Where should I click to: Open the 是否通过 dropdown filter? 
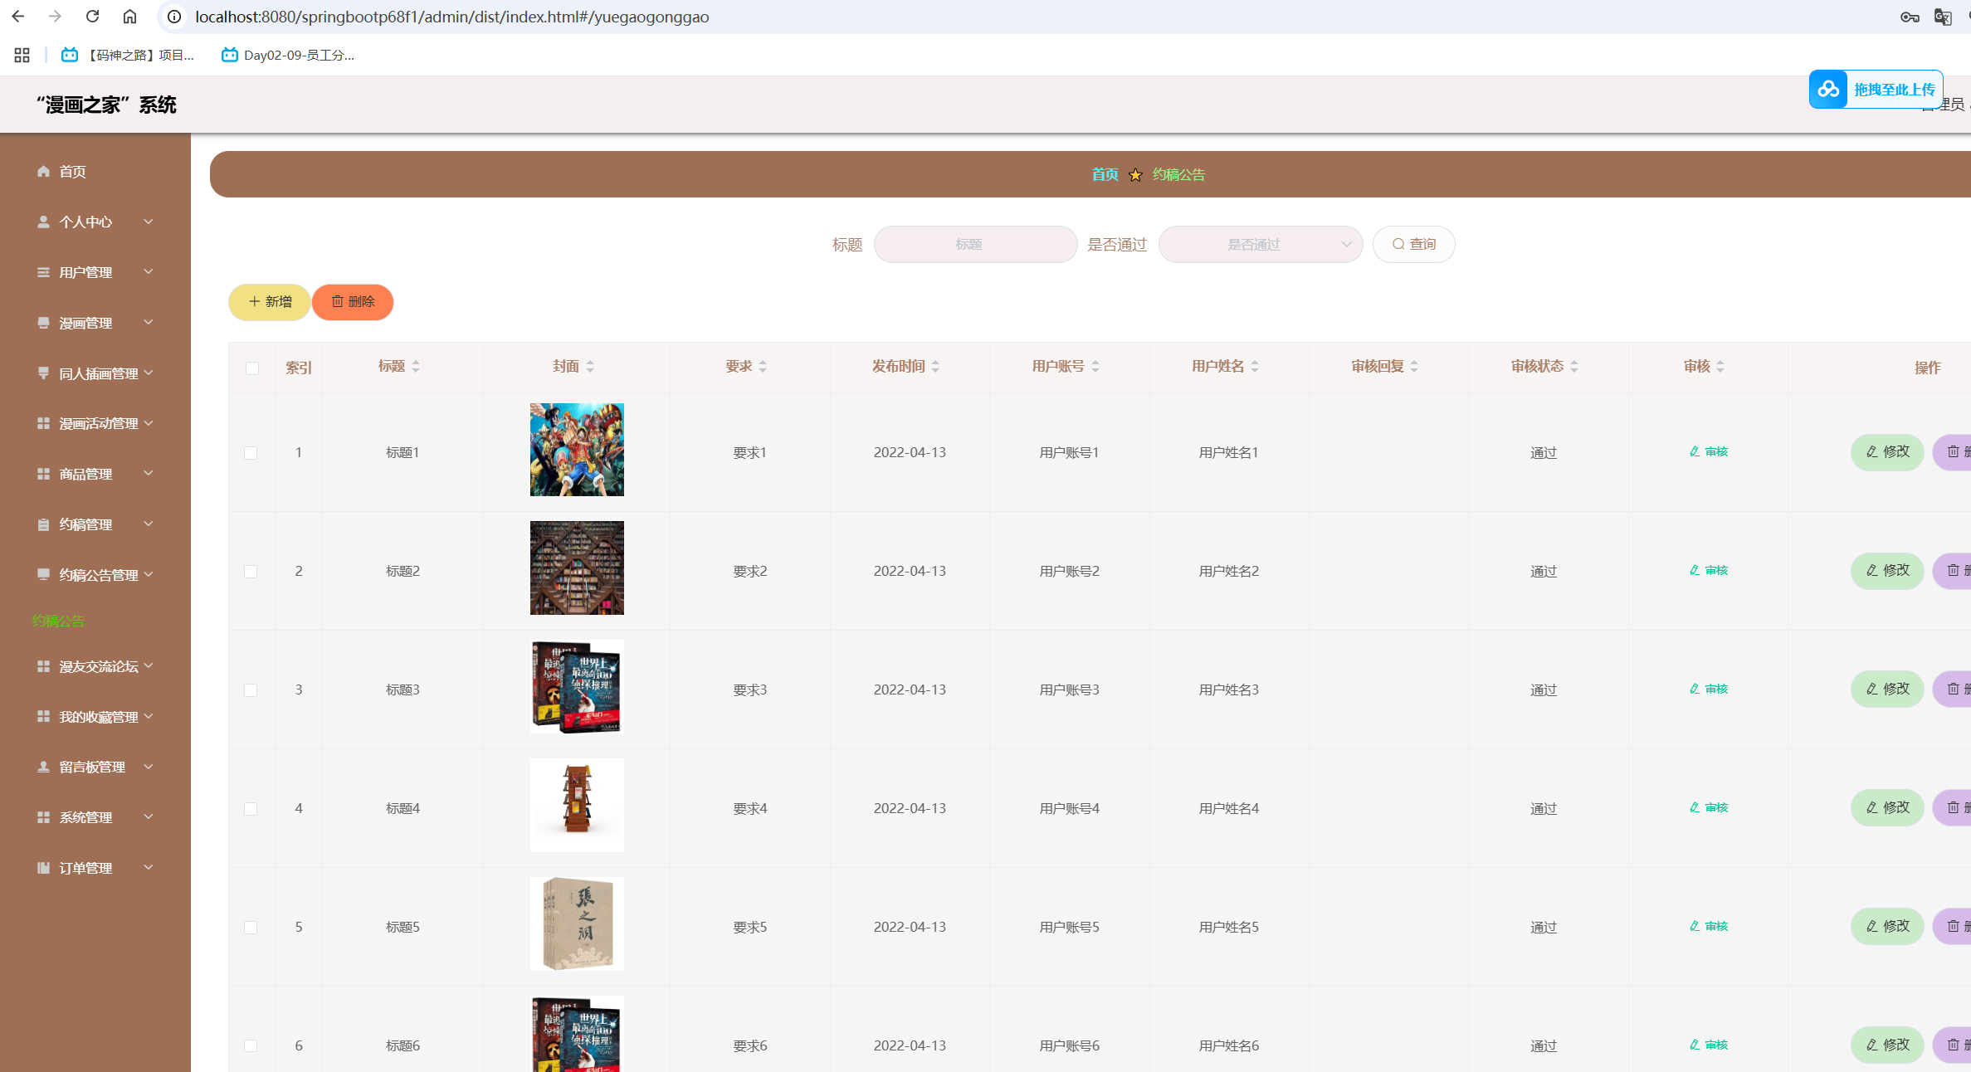click(1261, 245)
